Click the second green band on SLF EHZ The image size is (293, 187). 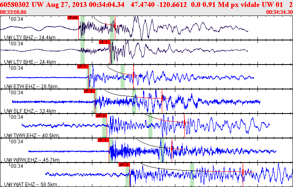134,101
